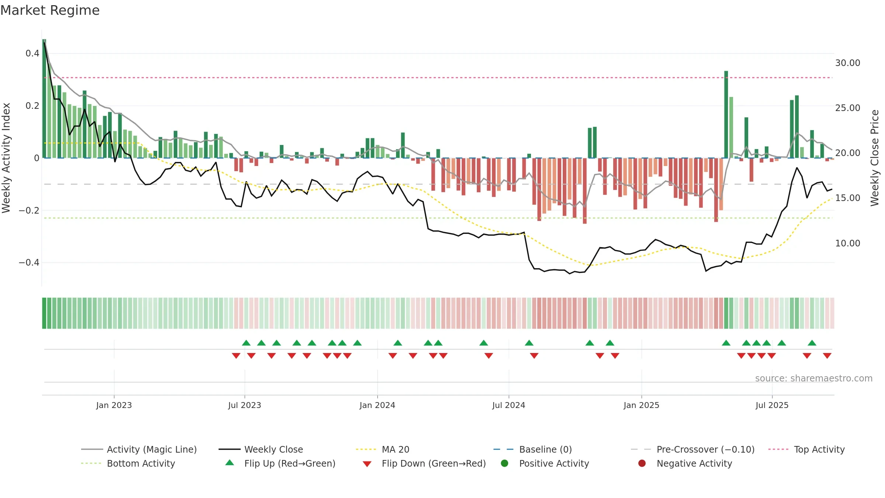The height and width of the screenshot is (498, 885).
Task: Click the 10.00 price axis tick
Action: click(x=848, y=243)
